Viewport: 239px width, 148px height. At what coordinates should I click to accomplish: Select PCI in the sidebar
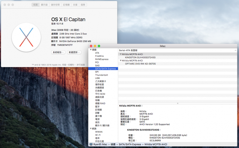pos(97,62)
